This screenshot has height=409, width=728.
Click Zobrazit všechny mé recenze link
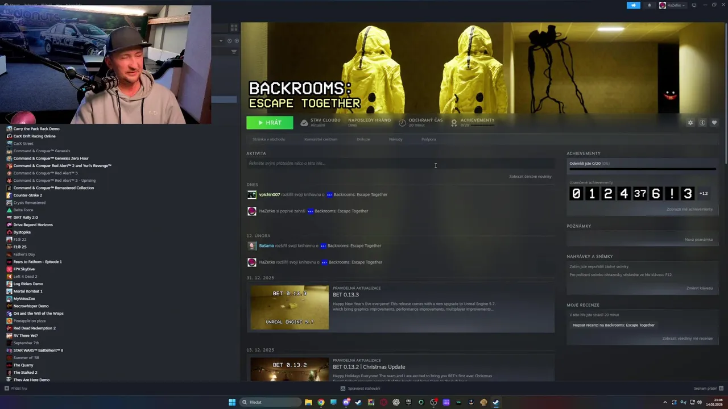coord(687,339)
